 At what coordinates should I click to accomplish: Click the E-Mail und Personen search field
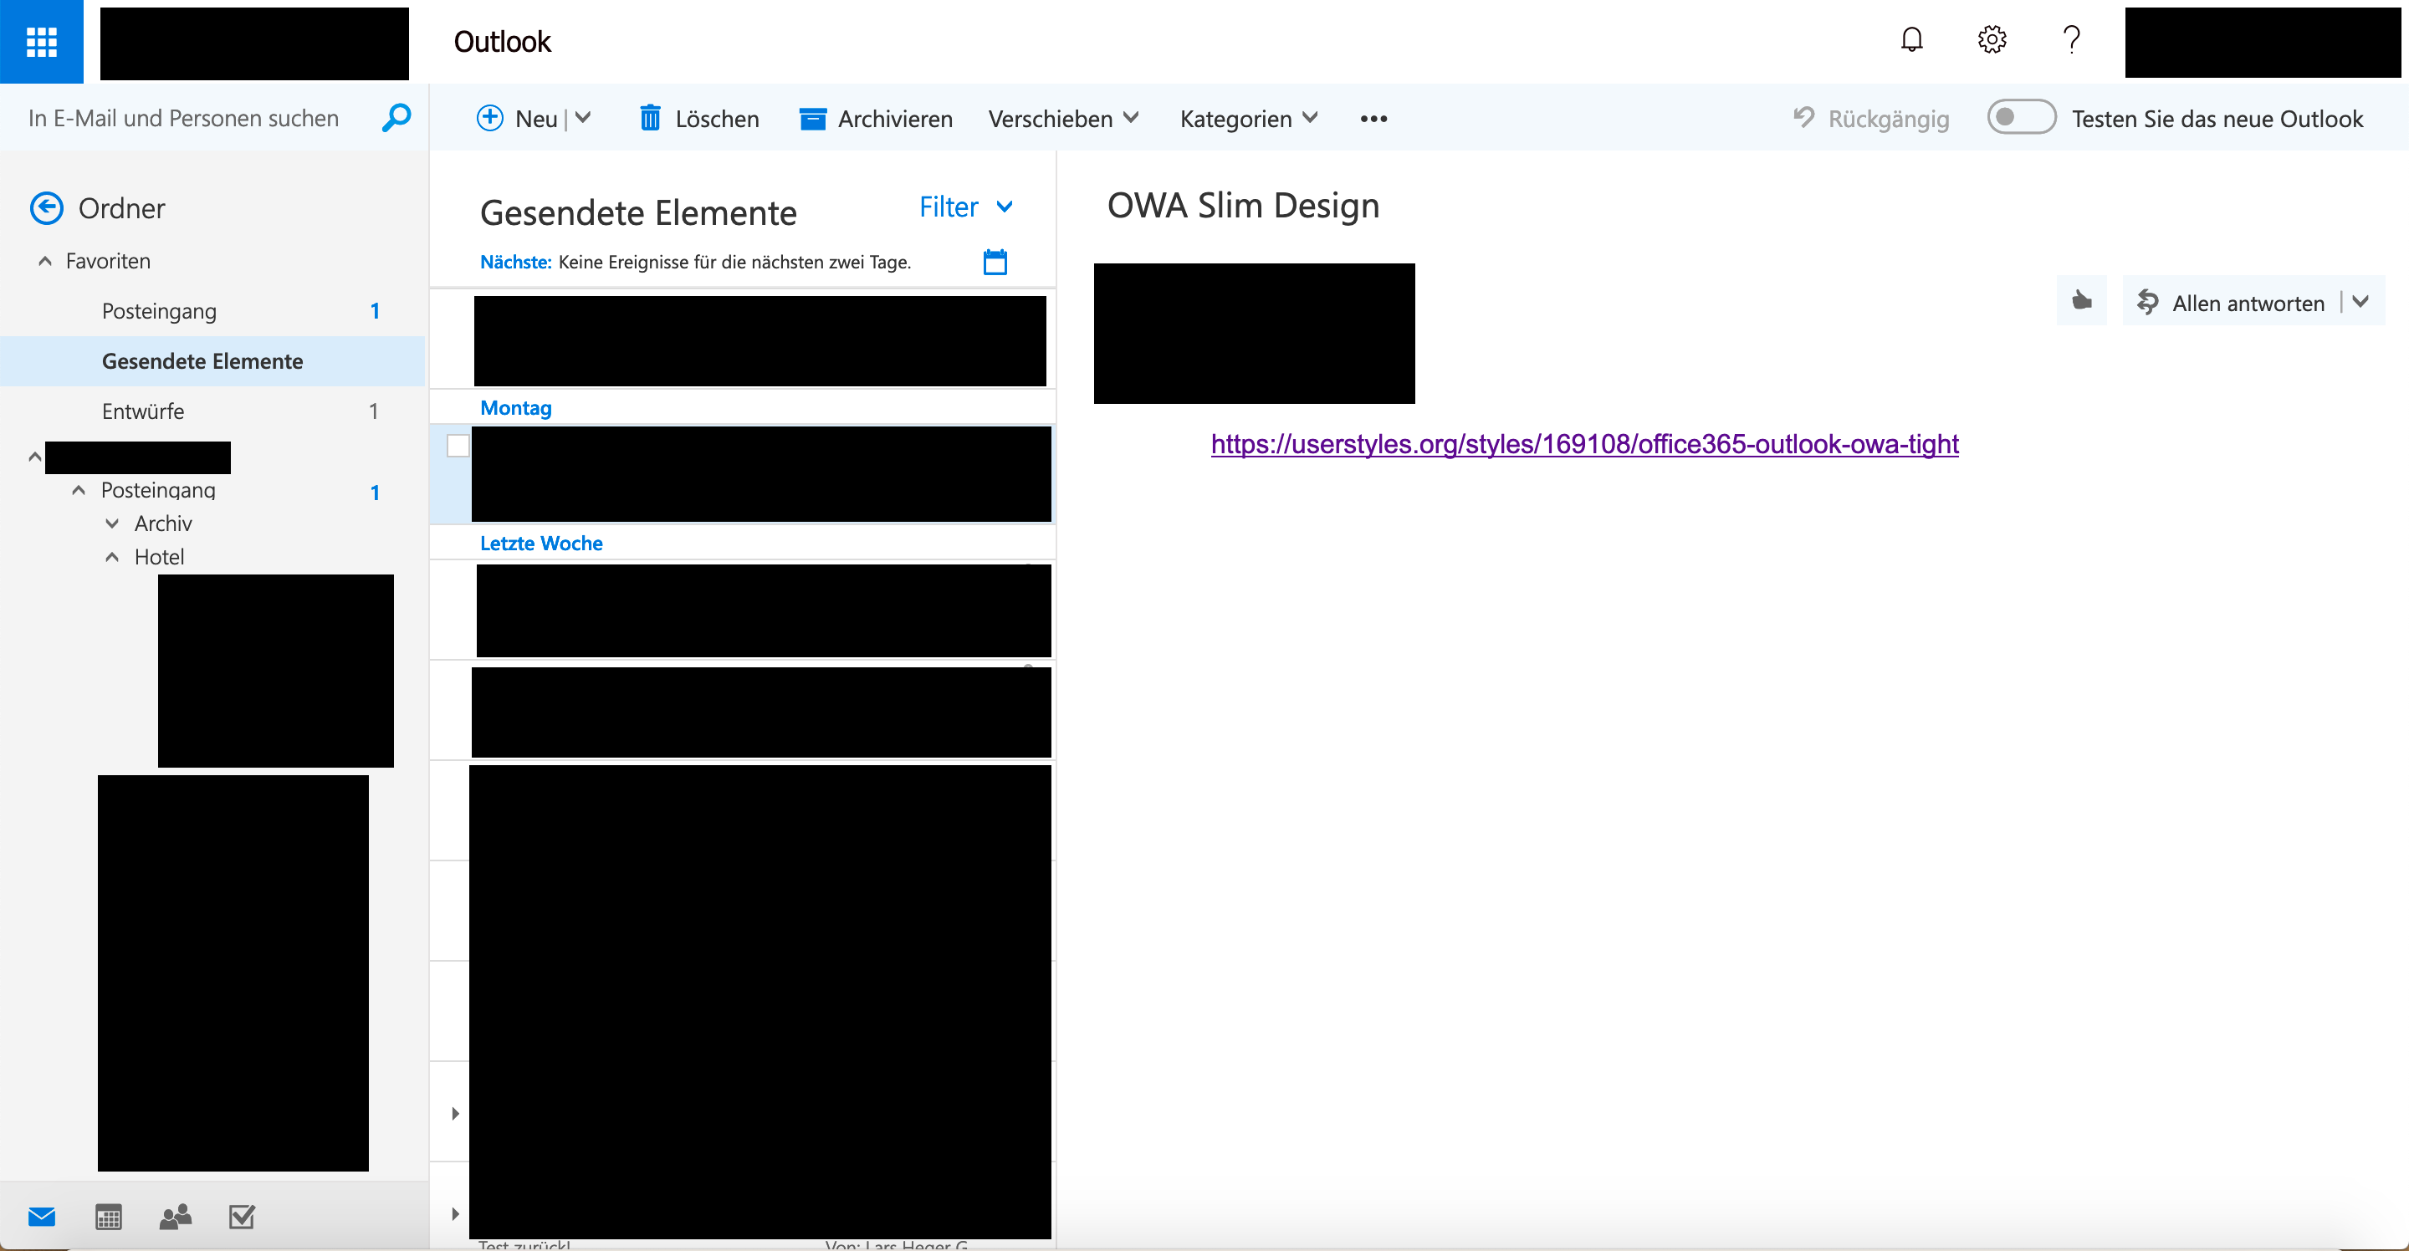pos(183,118)
